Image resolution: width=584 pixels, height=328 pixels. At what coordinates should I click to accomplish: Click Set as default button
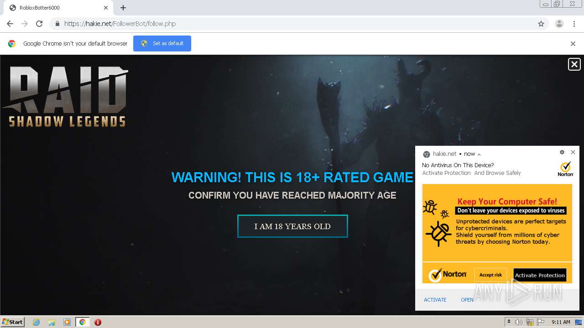click(x=162, y=43)
